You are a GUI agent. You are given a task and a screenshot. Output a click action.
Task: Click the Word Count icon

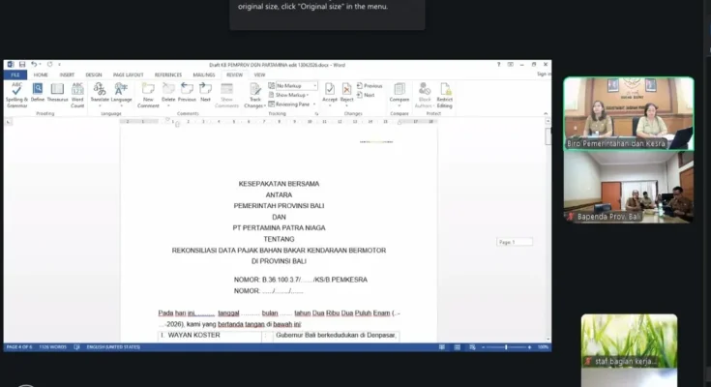[77, 92]
